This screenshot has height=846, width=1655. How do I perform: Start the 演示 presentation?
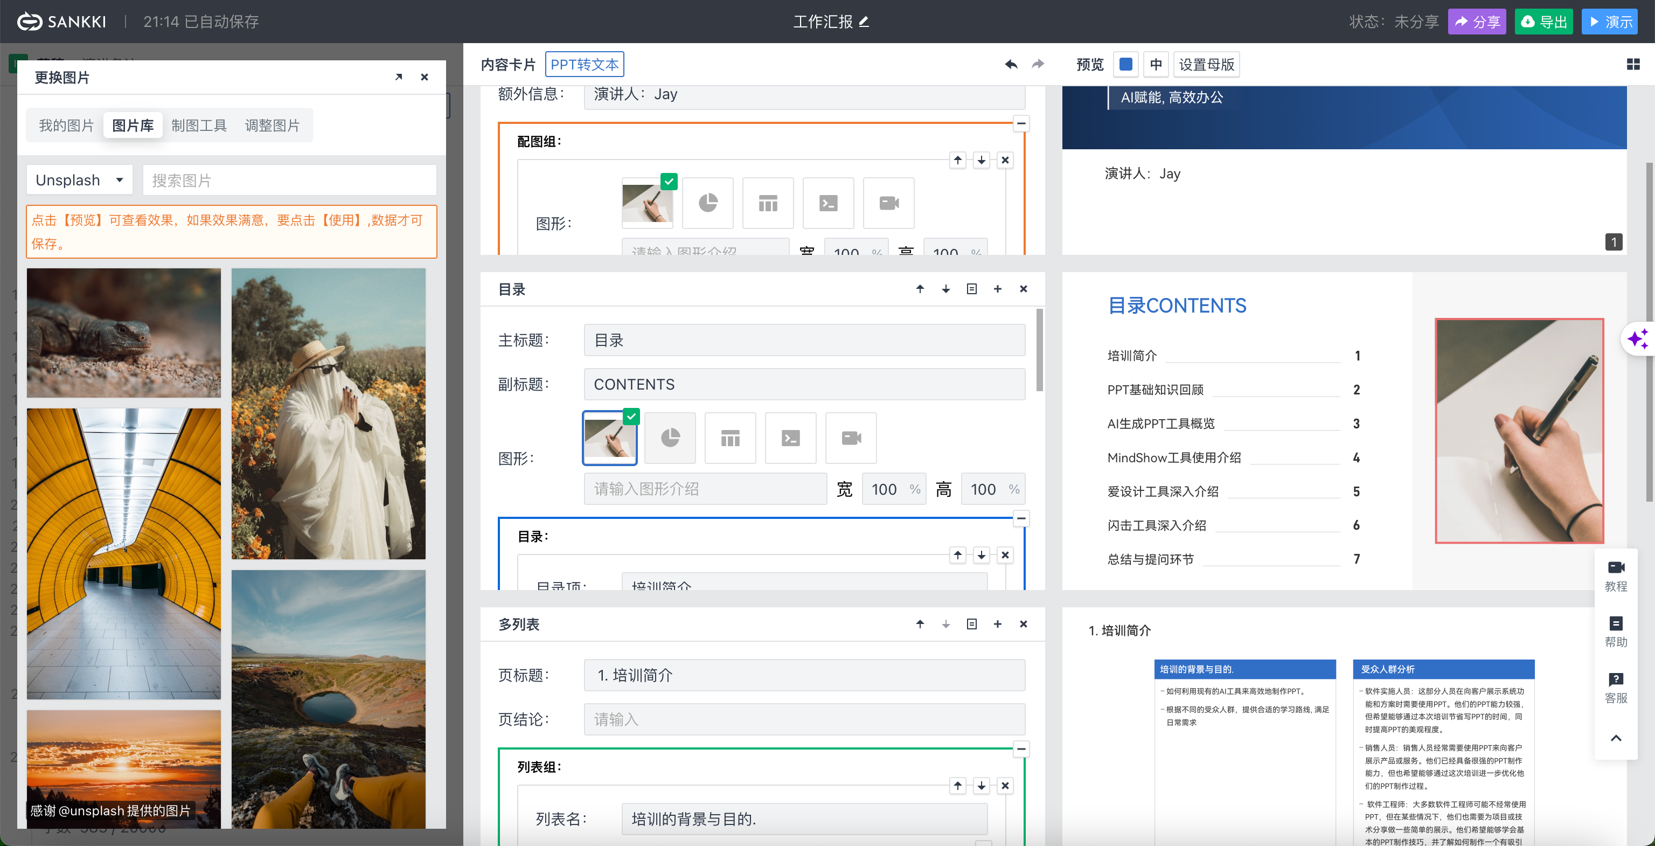coord(1610,22)
